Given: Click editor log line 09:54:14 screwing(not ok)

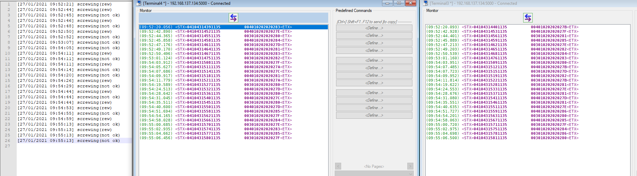Looking at the screenshot, I should (69, 70).
